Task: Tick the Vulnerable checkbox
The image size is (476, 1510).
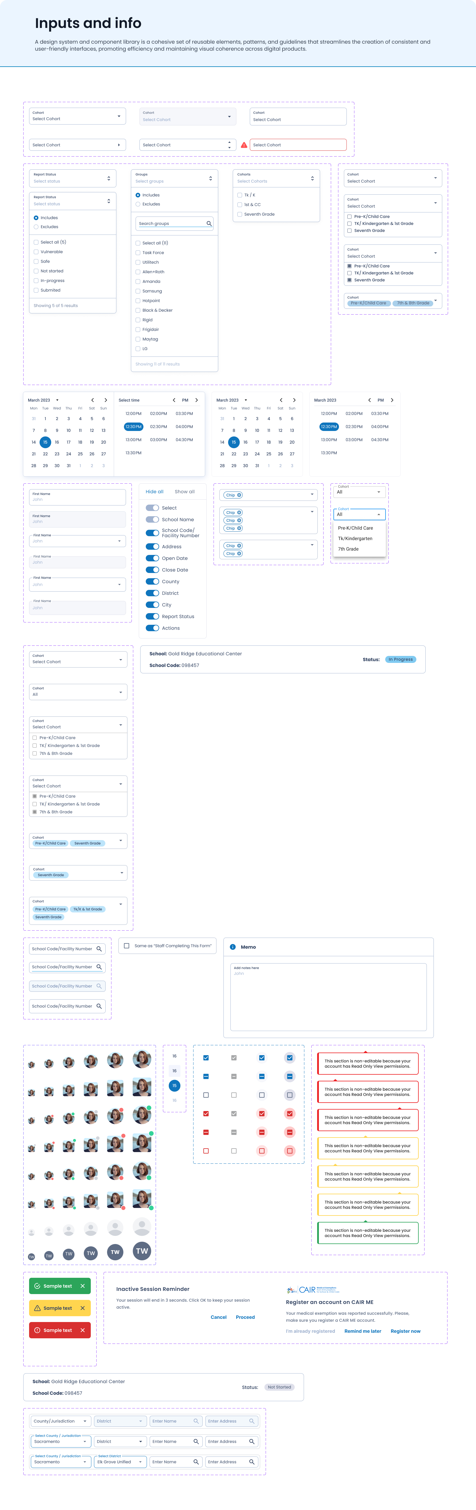Action: coord(36,252)
